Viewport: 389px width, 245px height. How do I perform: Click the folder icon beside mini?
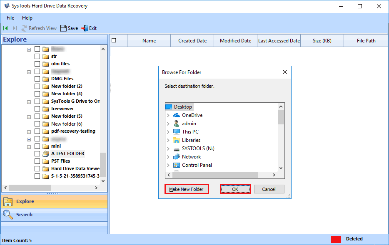tap(46, 146)
